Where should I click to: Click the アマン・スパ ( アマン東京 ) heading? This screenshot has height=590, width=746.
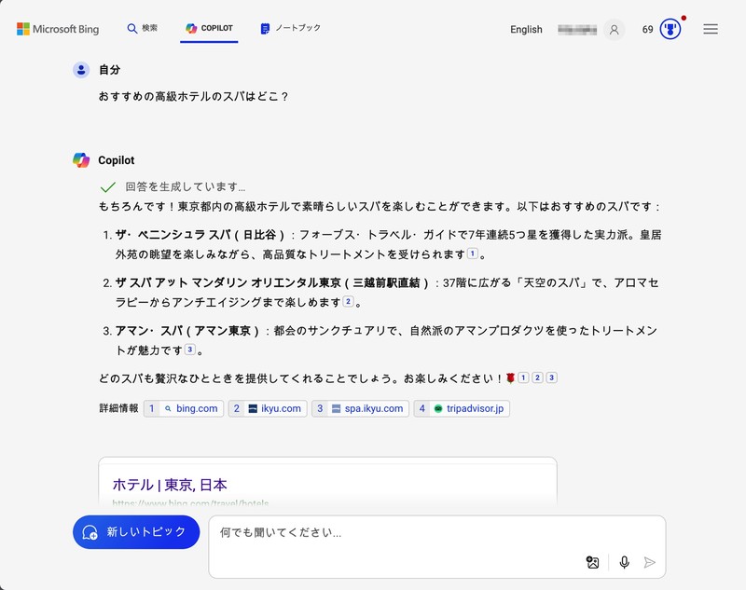(x=187, y=331)
